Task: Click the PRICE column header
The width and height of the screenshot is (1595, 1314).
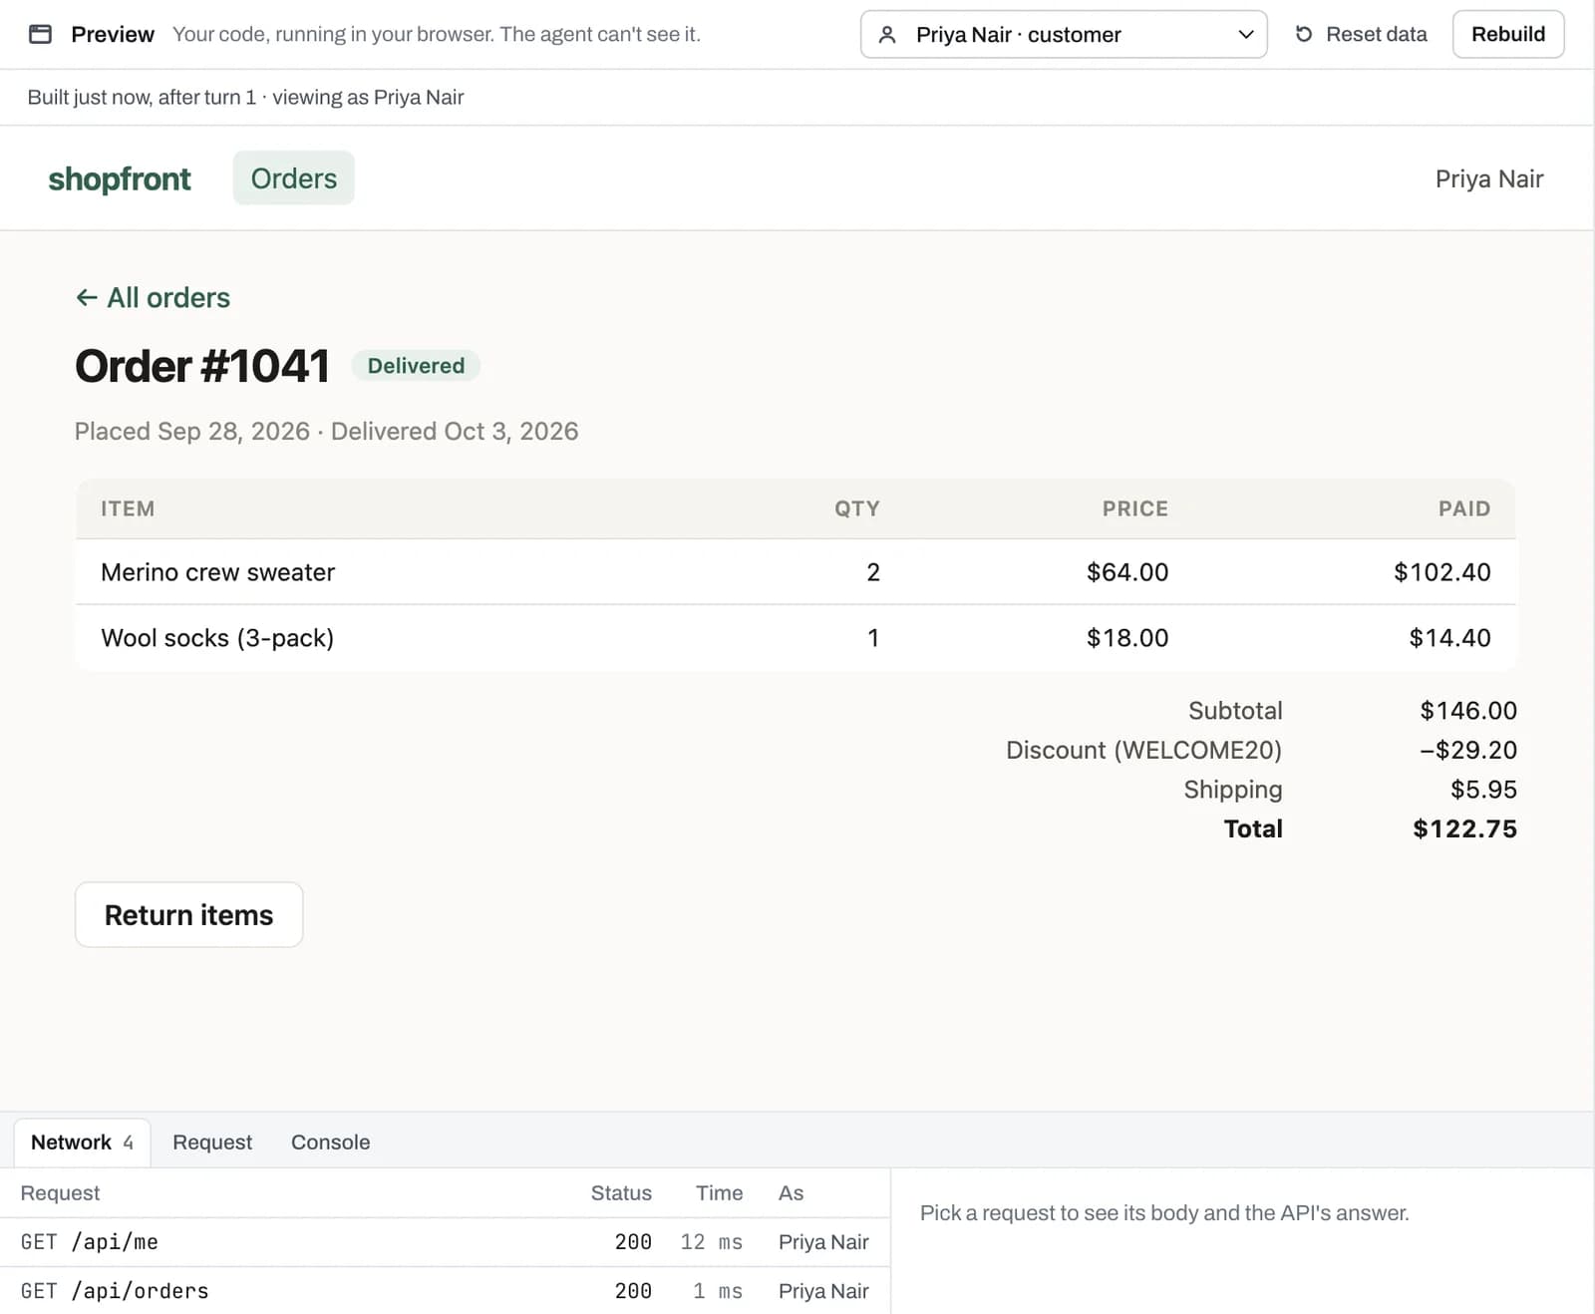Action: tap(1134, 508)
